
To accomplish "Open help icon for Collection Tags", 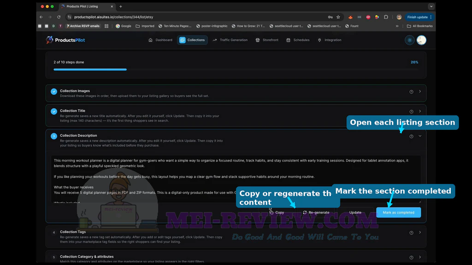I will (x=411, y=232).
